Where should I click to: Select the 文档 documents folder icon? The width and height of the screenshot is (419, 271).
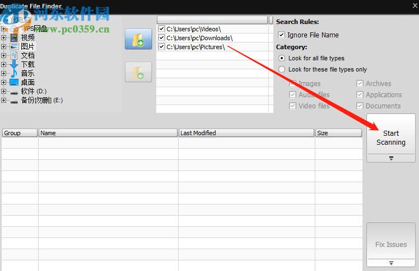pyautogui.click(x=14, y=55)
